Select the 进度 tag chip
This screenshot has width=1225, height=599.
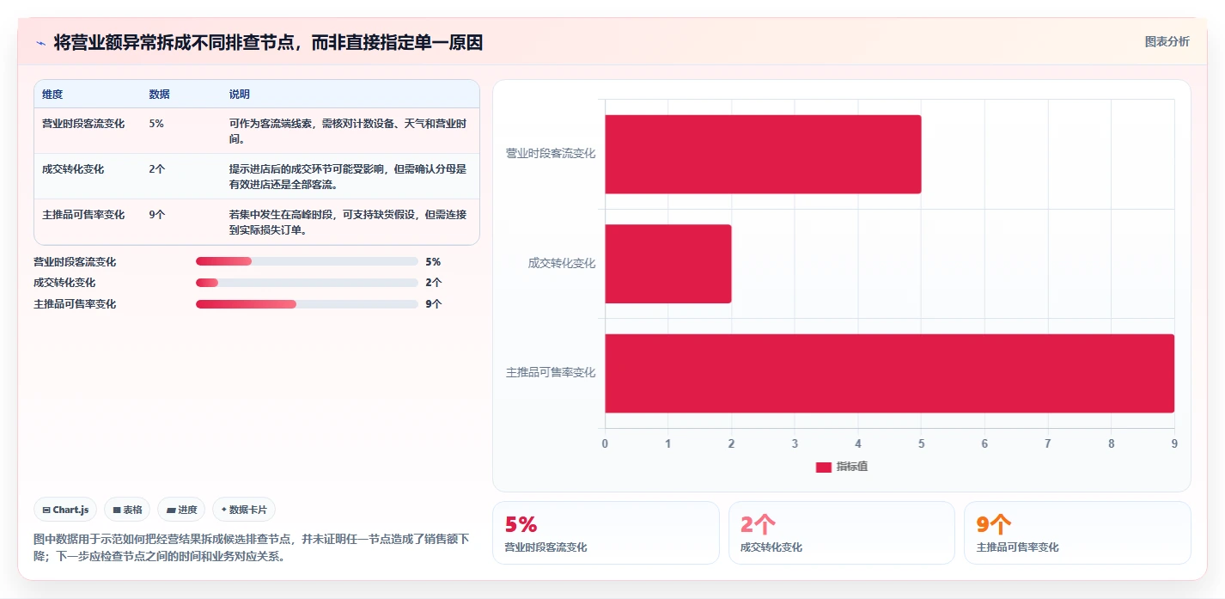coord(181,510)
